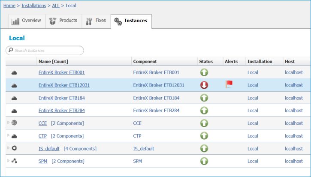Image resolution: width=311 pixels, height=177 pixels.
Task: Go to Home in the breadcrumb
Action: 9,6
